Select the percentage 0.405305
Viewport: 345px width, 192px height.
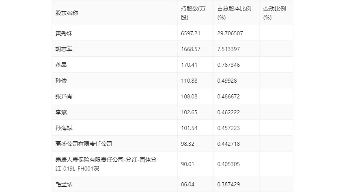[x=229, y=164]
